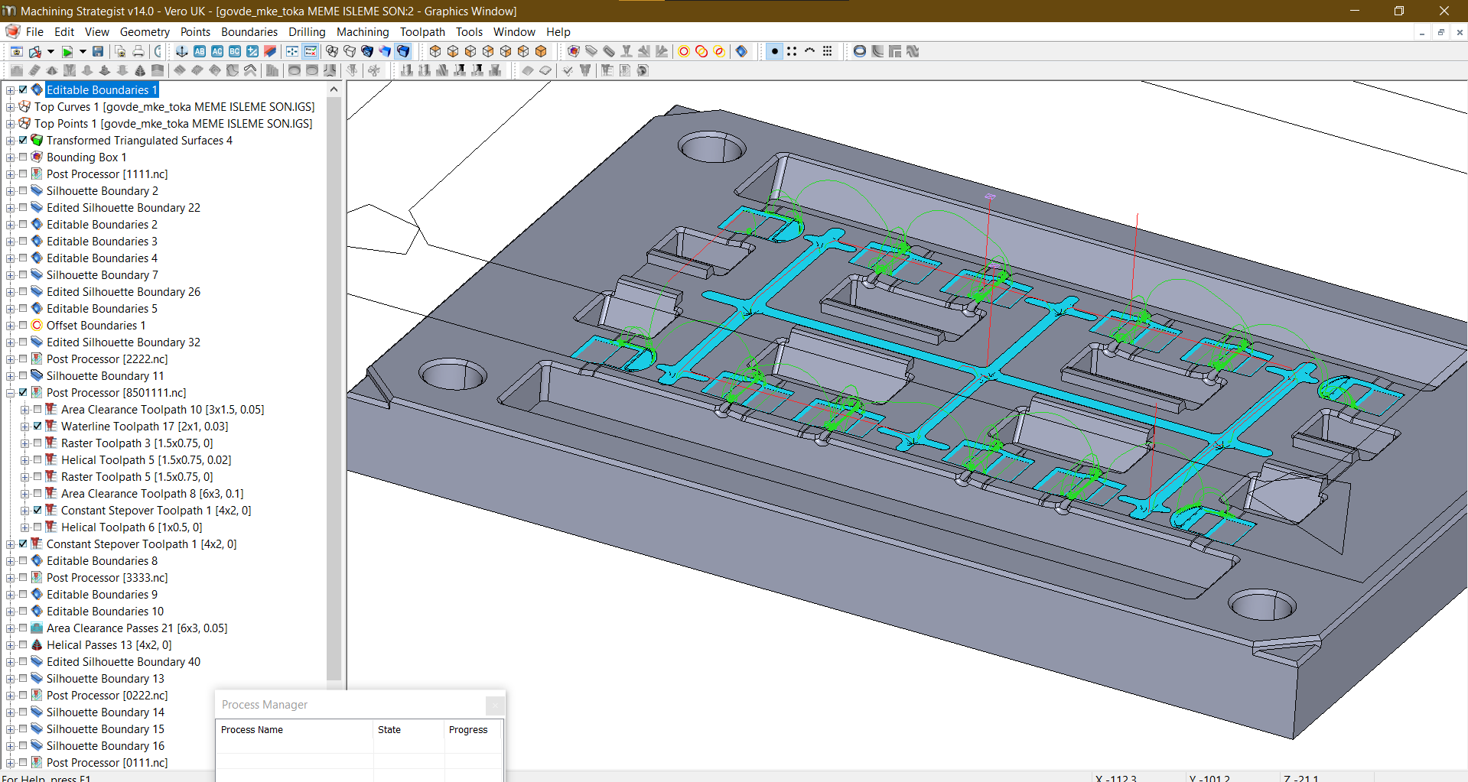1468x782 pixels.
Task: Click the app icon left of File menu
Action: point(12,31)
